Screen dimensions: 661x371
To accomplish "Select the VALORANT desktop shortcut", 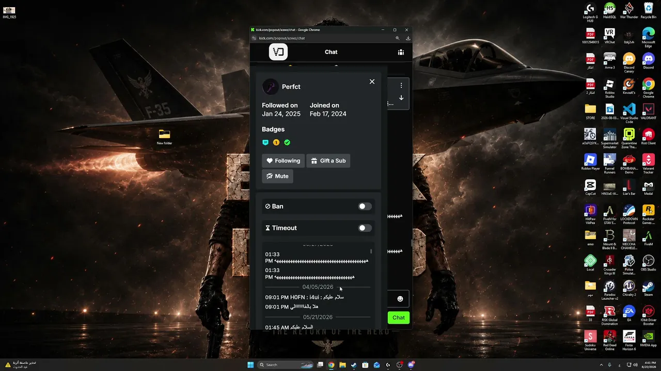I will click(x=649, y=111).
